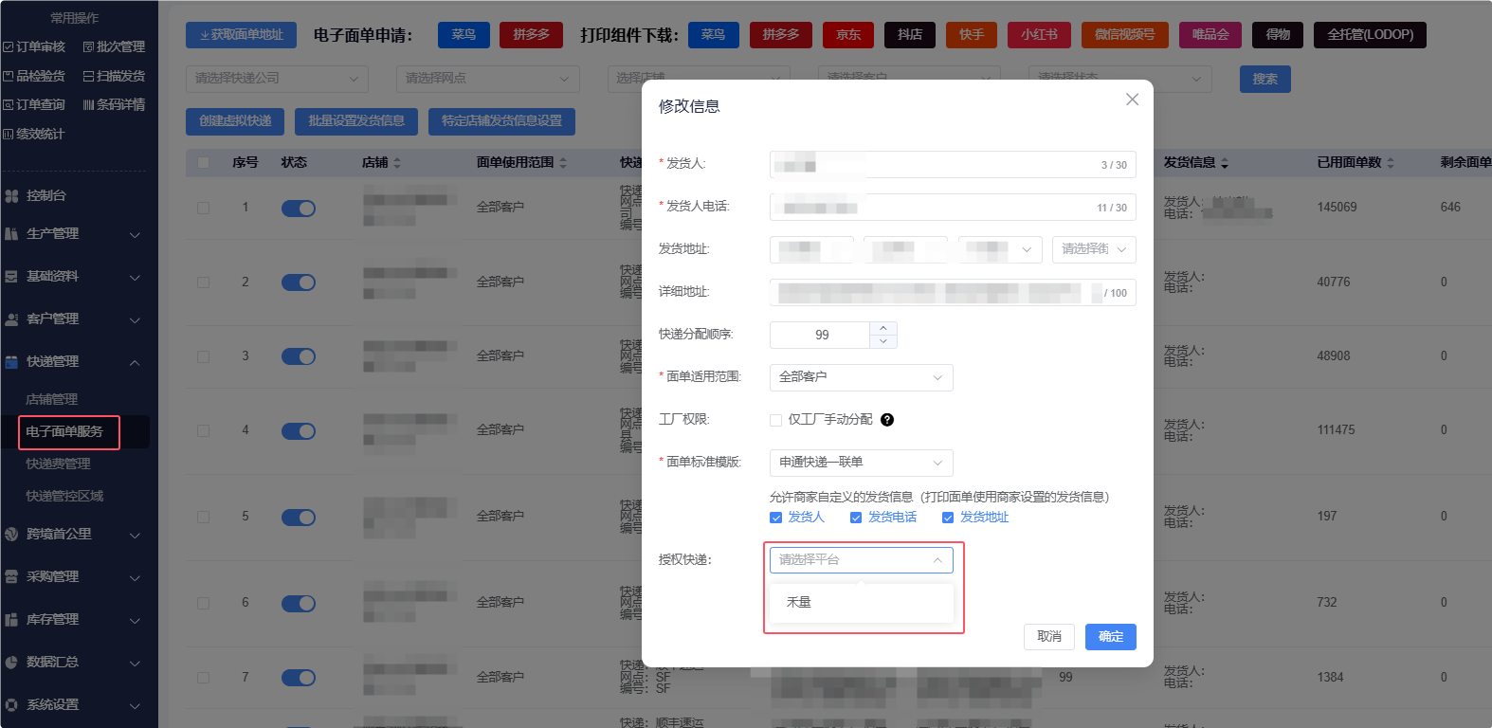The width and height of the screenshot is (1492, 728).
Task: Uncheck the 发货人 custom info checkbox
Action: click(776, 518)
